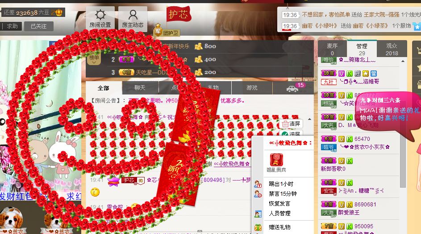Open 房间设置 room settings
This screenshot has width=421, height=234.
click(x=100, y=19)
